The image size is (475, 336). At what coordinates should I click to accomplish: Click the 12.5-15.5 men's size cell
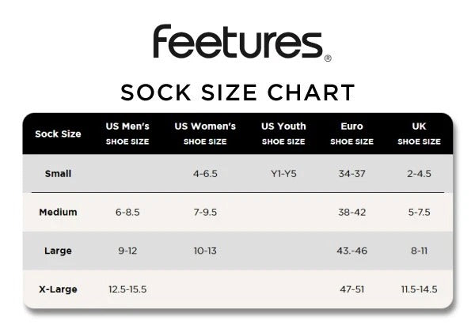pos(127,289)
